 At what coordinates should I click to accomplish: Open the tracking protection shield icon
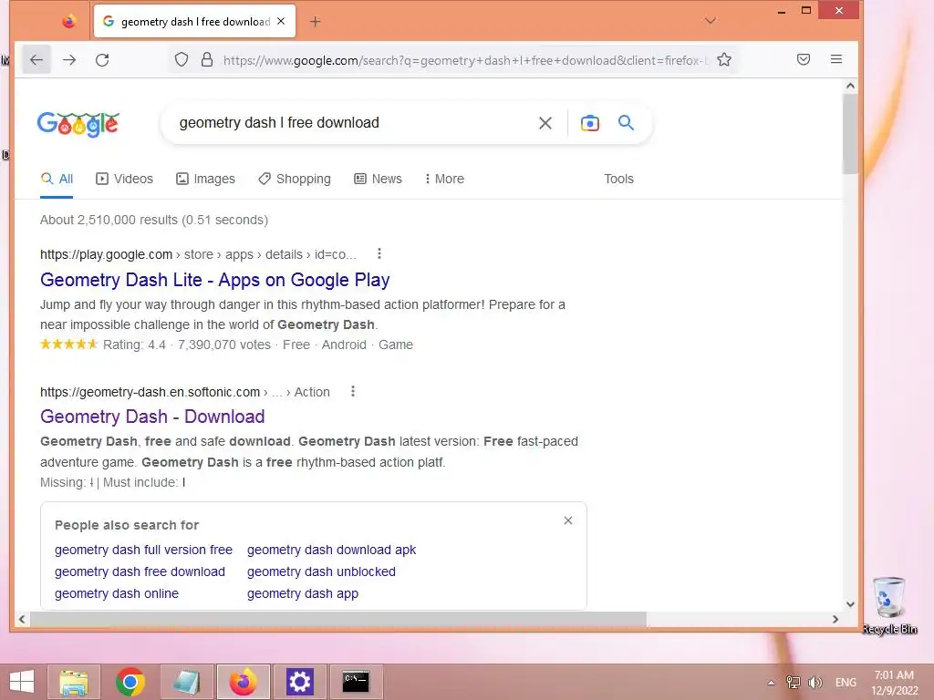[x=182, y=59]
